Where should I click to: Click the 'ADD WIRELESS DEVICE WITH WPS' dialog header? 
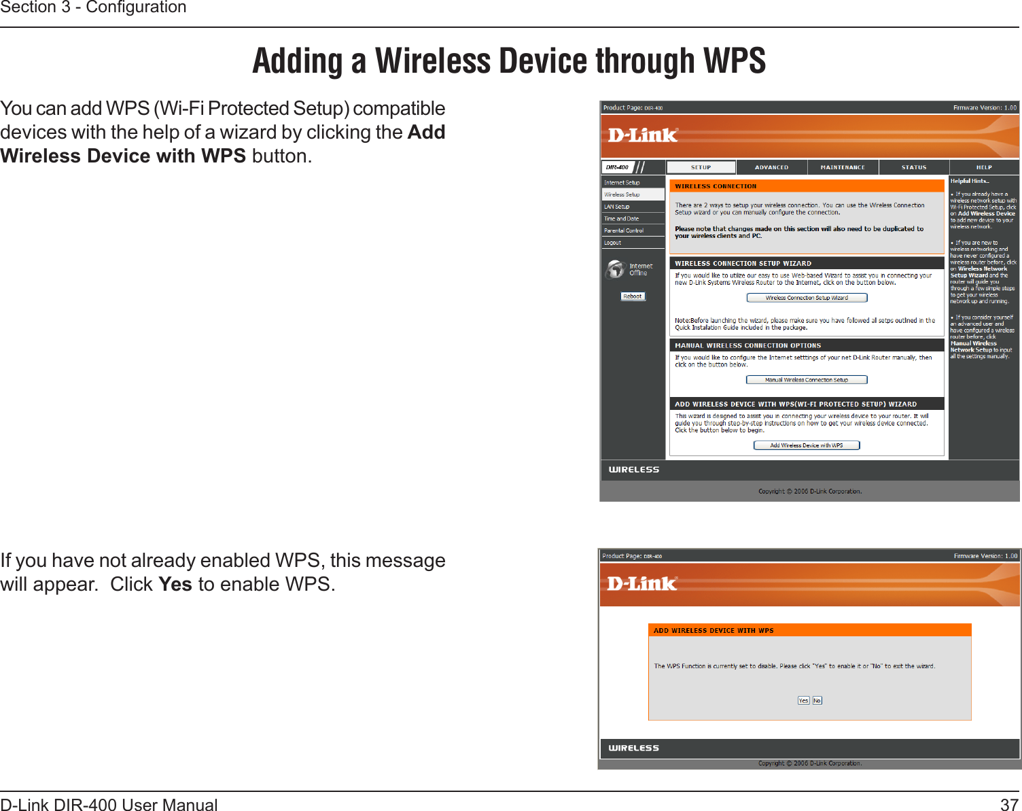(x=809, y=630)
